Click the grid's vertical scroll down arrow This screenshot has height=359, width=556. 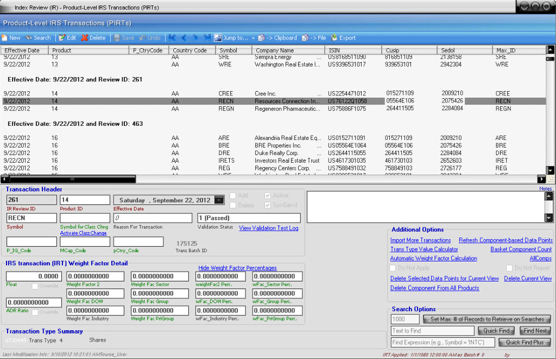tap(550, 171)
